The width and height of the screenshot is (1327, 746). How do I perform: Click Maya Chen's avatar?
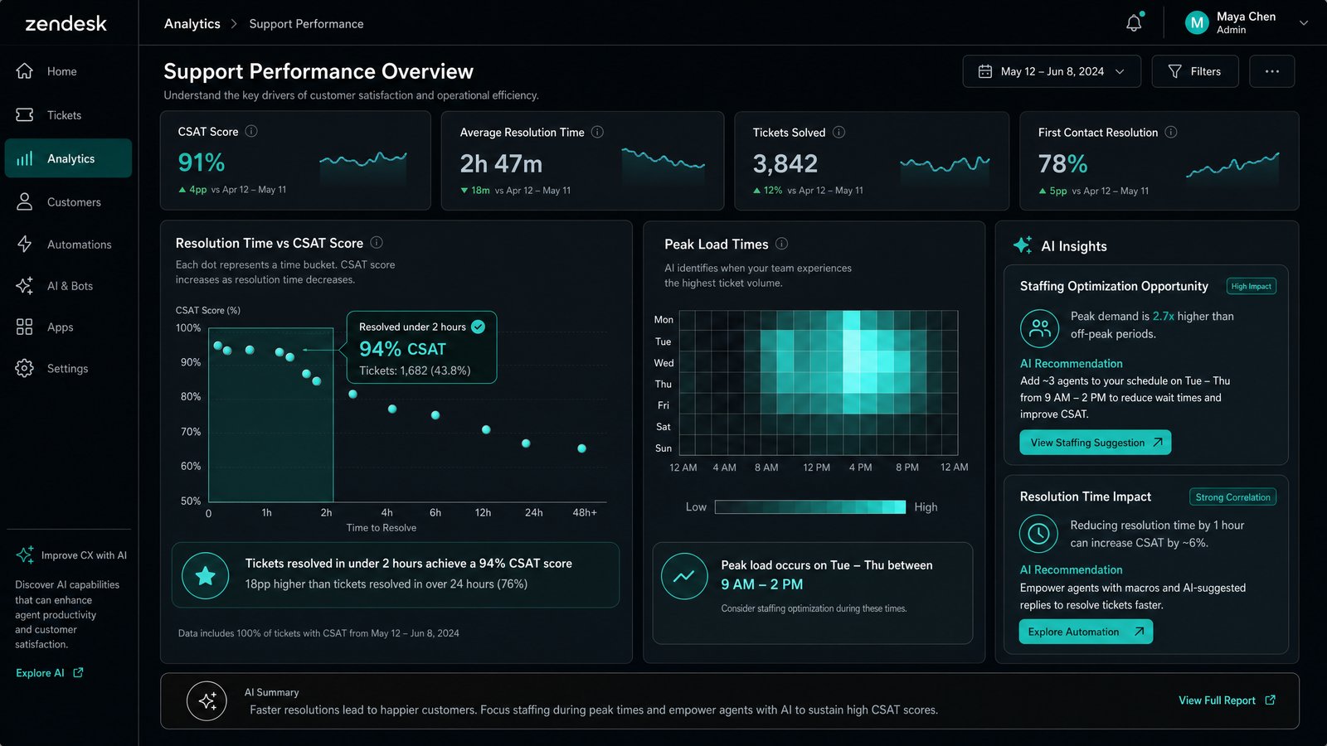point(1197,23)
